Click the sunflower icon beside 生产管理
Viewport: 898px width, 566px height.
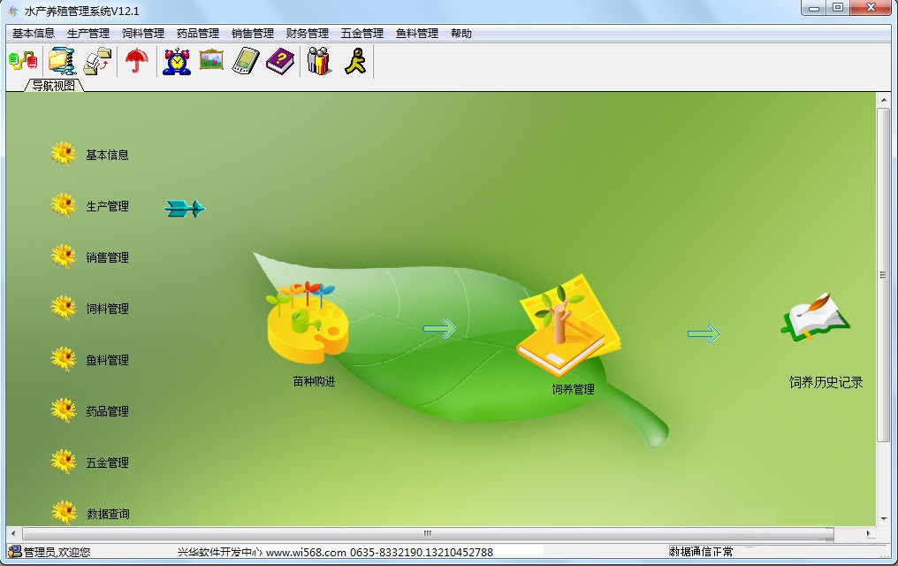(63, 205)
